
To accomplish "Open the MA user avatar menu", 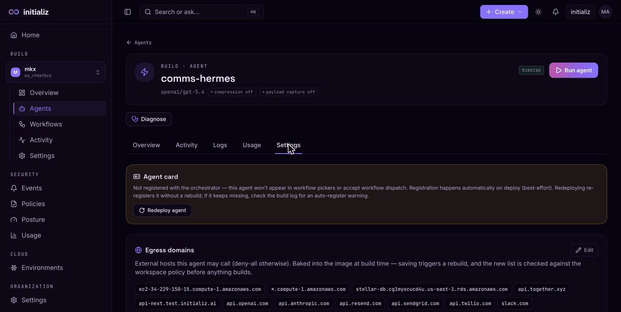I will click(x=605, y=12).
